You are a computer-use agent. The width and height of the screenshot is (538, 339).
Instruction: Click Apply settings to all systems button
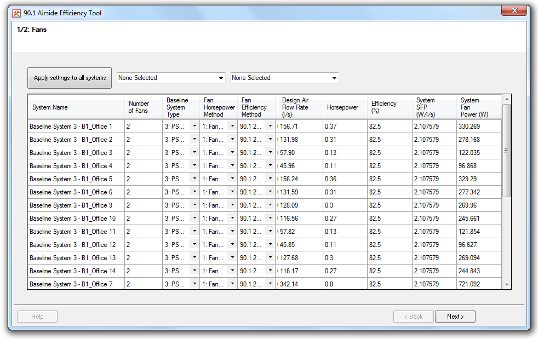(x=70, y=78)
